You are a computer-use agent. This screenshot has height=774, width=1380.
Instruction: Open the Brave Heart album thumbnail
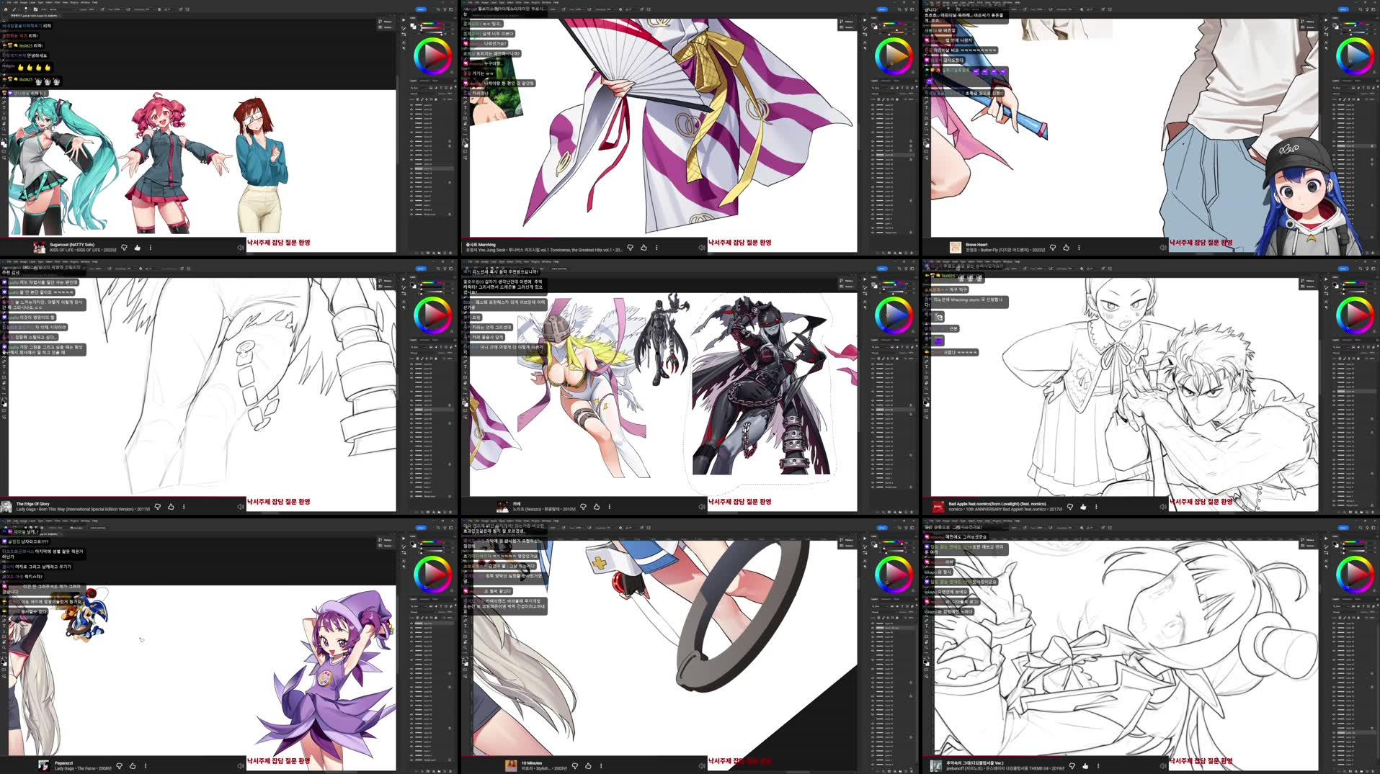(x=956, y=247)
